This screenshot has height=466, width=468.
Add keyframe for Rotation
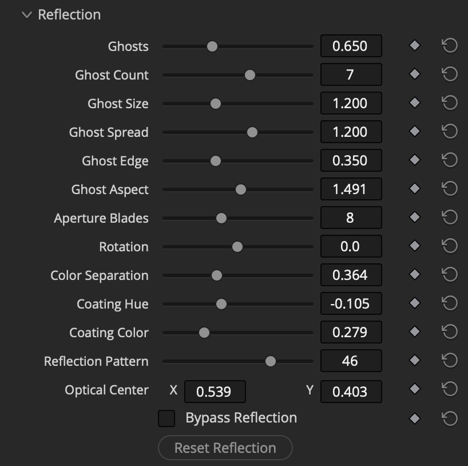pyautogui.click(x=415, y=246)
